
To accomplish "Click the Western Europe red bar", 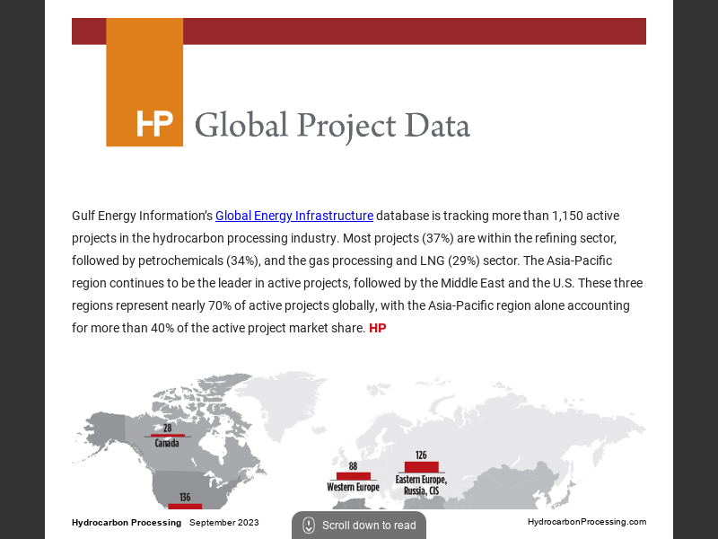I will (353, 476).
